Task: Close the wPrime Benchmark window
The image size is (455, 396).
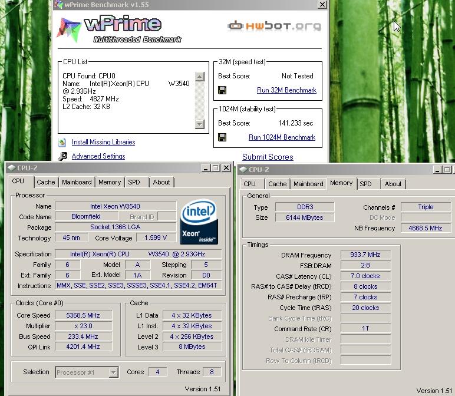Action: 322,4
